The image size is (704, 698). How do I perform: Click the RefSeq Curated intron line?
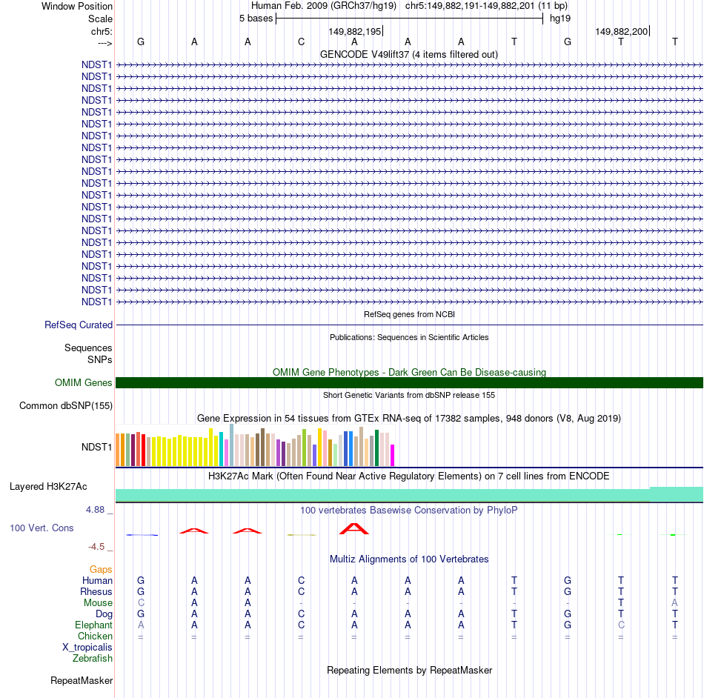coord(409,325)
